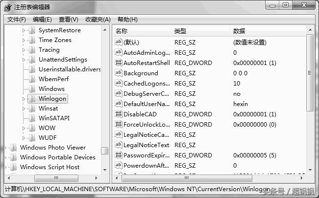Sort values by the 名称 column header

(142, 31)
